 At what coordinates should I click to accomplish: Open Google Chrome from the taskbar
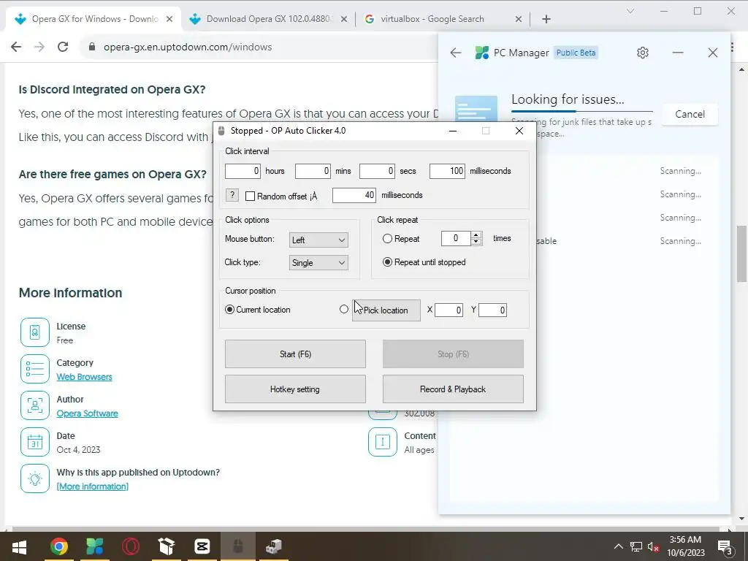click(x=58, y=546)
